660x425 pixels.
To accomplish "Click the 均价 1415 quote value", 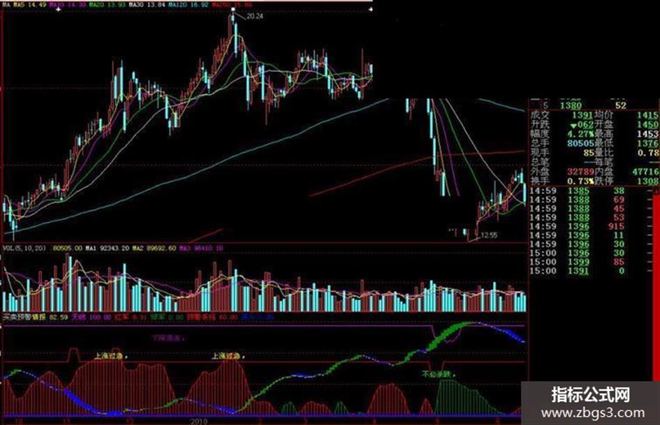I will (647, 115).
